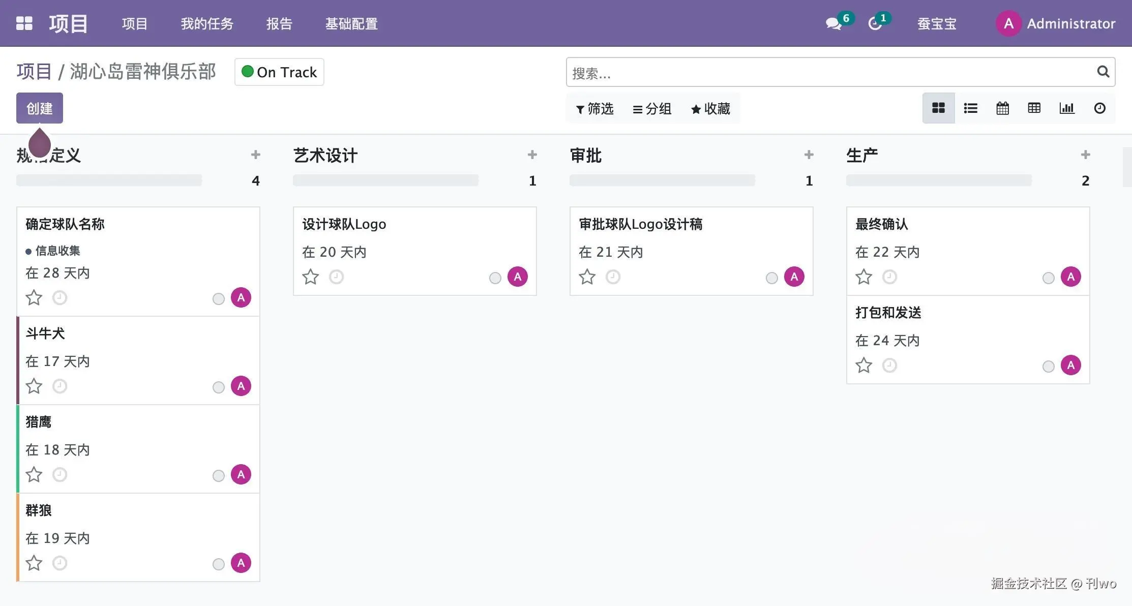Switch to the pivot table view
Screen dimensions: 1132x606
tap(1034, 108)
